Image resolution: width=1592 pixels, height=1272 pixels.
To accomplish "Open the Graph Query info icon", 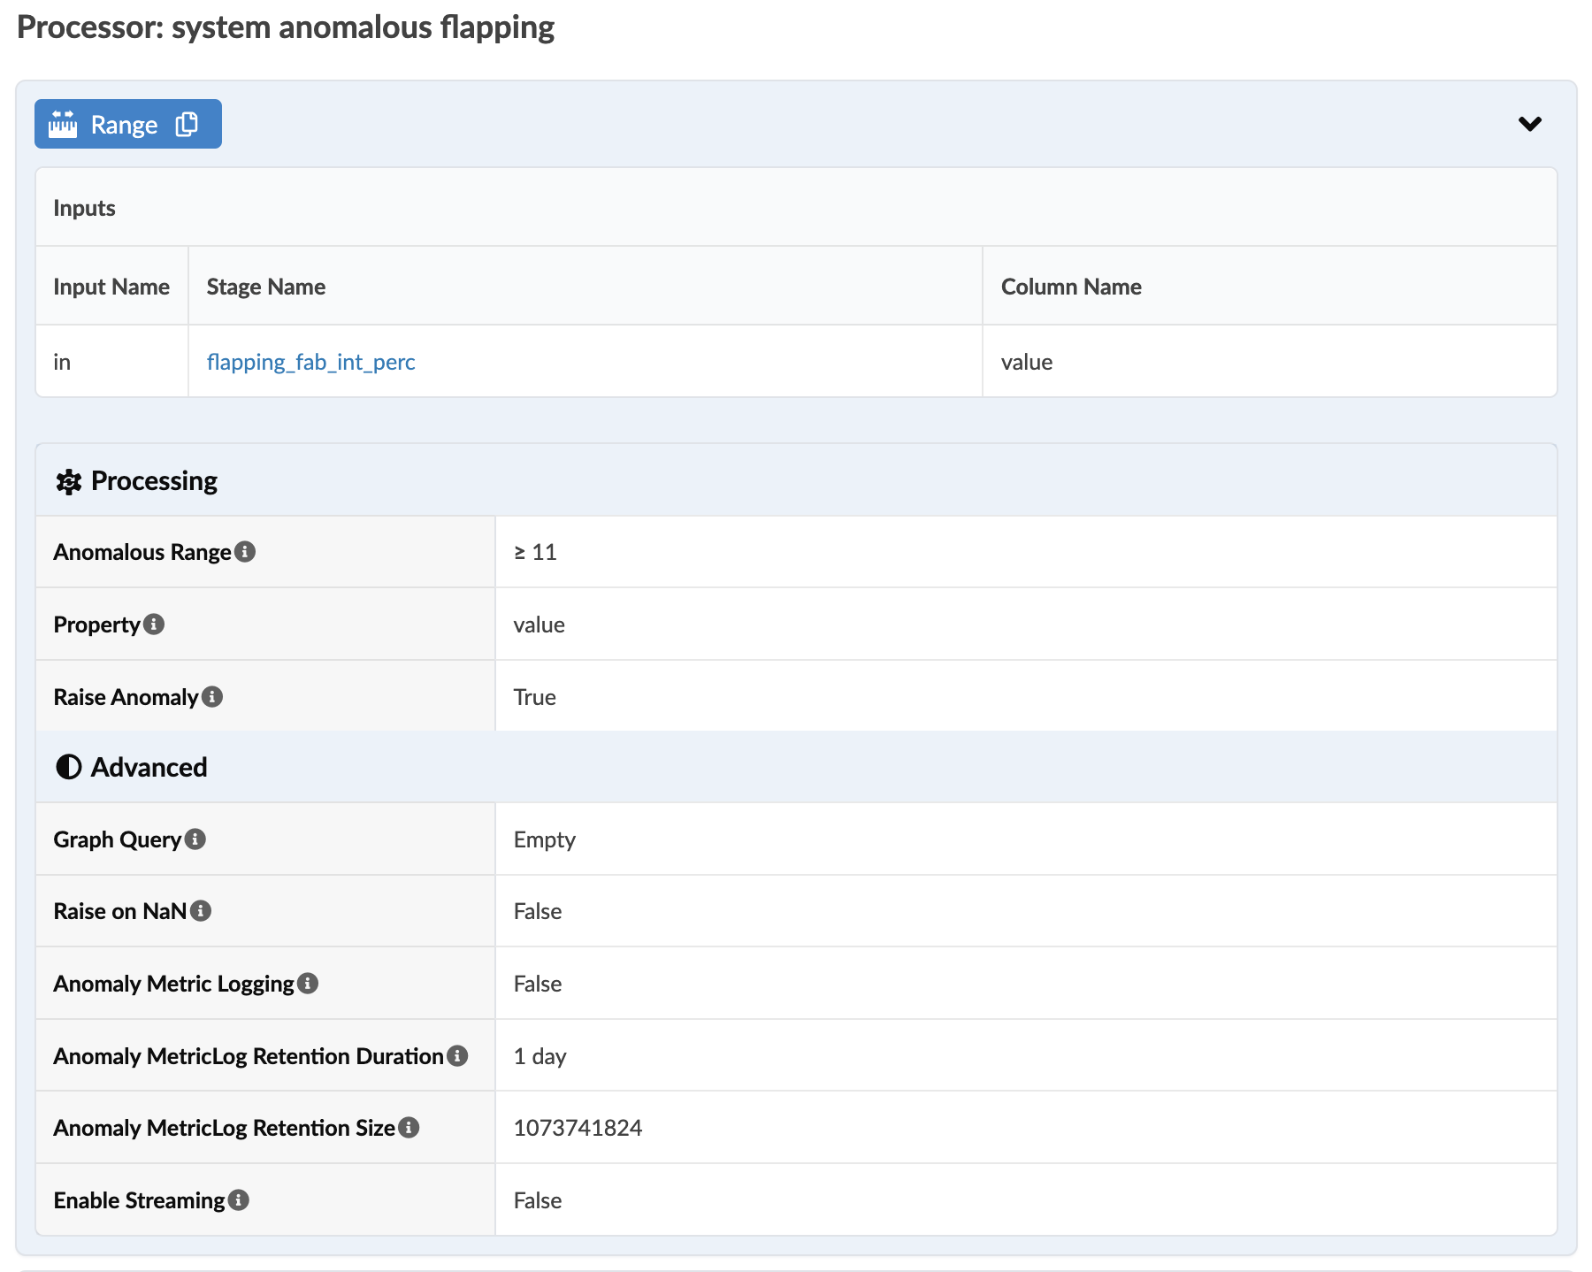I will tap(195, 839).
